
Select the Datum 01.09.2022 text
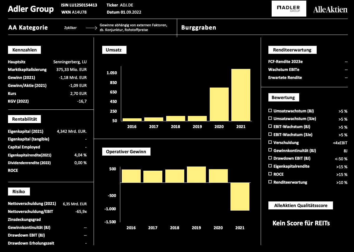click(x=124, y=12)
